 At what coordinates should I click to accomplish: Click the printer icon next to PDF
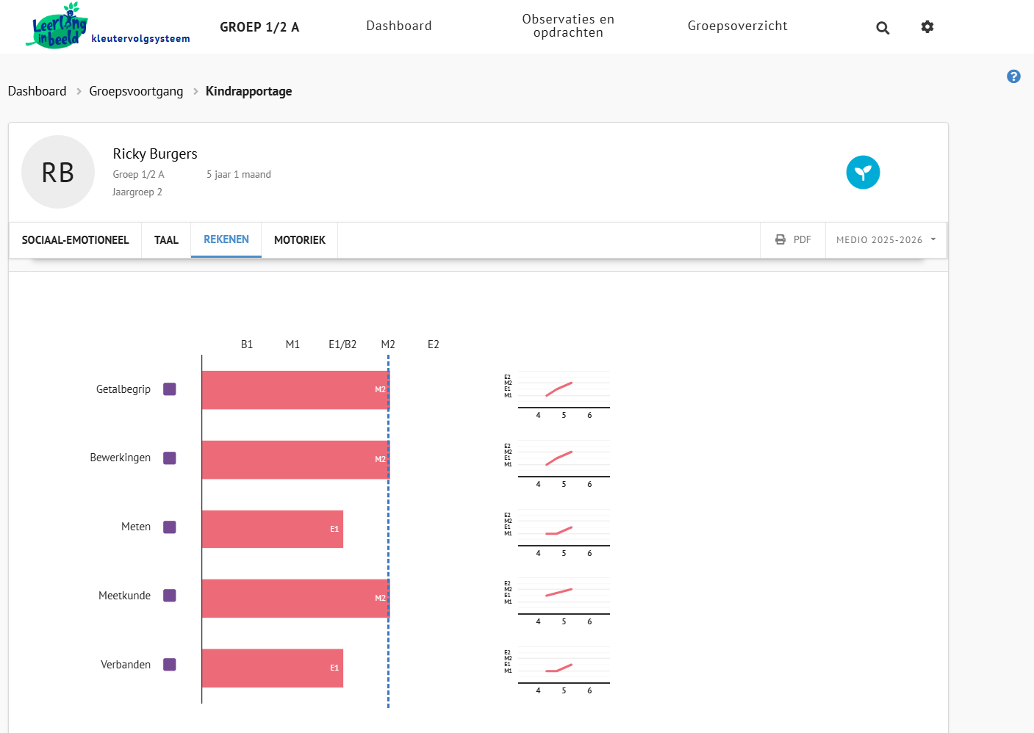780,239
